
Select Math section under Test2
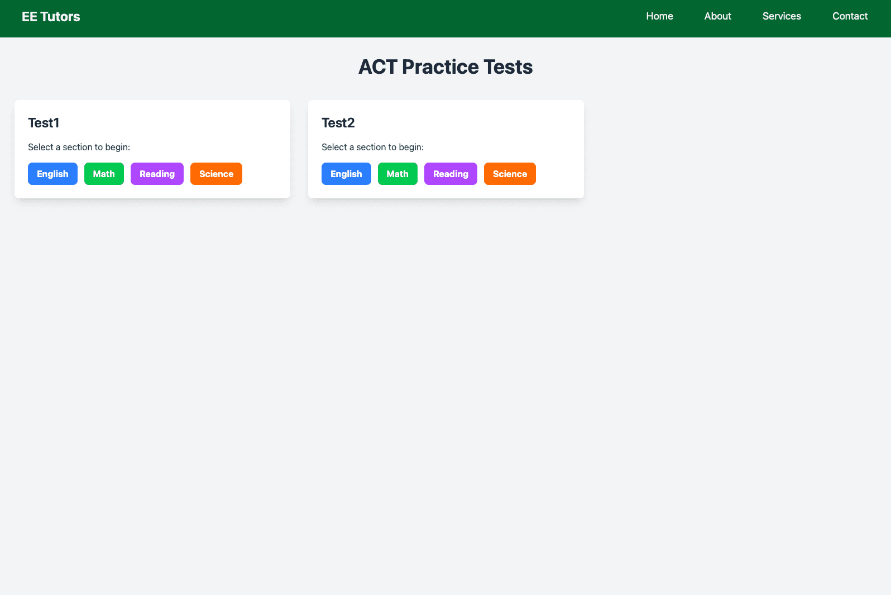(397, 174)
